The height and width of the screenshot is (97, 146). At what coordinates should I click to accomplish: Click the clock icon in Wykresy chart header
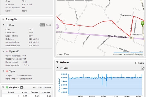tap(61, 68)
